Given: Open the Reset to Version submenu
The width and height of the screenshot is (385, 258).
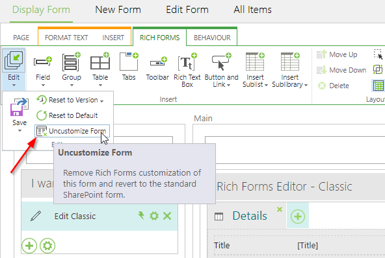Looking at the screenshot, I should 70,100.
